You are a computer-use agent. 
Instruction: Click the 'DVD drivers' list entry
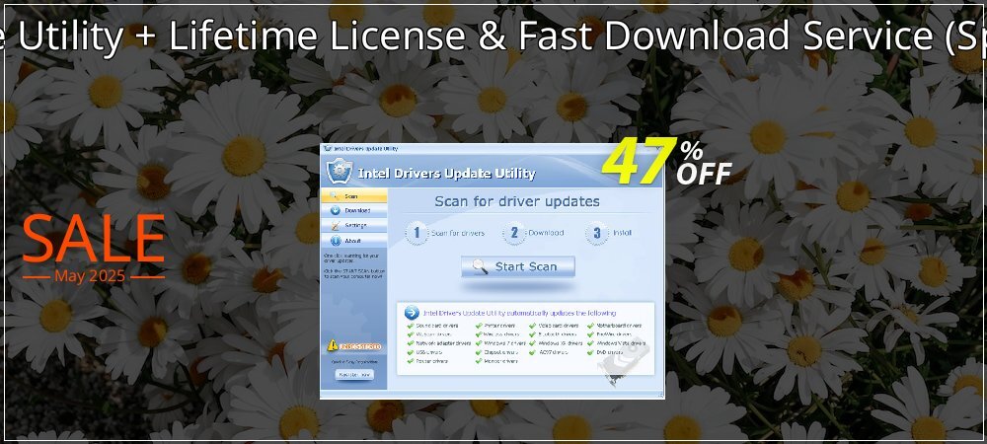coord(605,352)
